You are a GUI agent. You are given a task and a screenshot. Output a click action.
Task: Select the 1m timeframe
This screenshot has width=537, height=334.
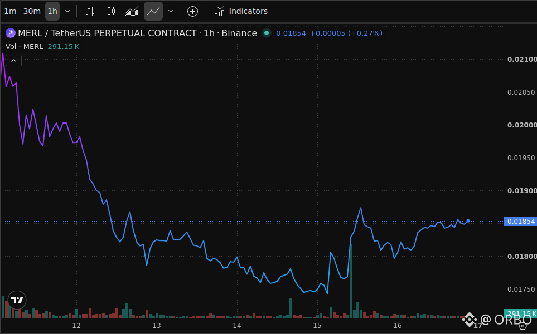click(10, 11)
